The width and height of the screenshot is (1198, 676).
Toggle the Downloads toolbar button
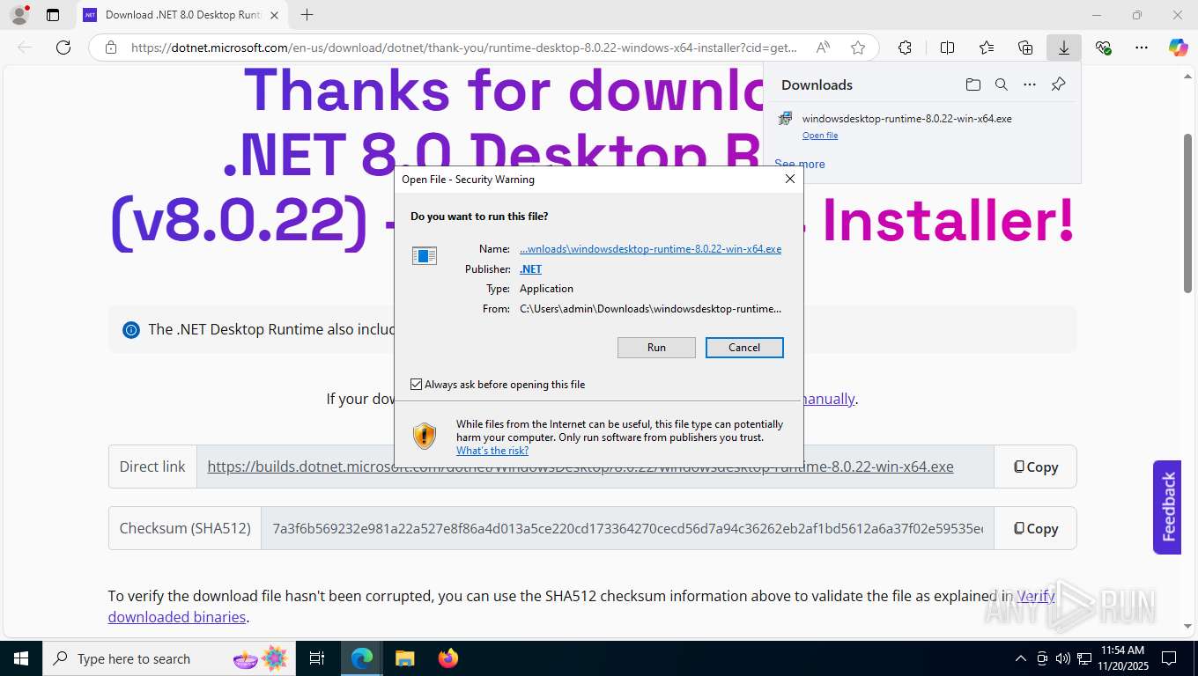pos(1064,48)
